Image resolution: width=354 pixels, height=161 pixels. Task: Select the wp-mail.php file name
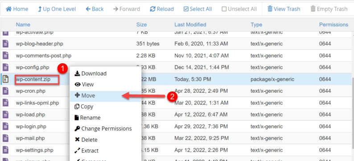tap(30, 138)
